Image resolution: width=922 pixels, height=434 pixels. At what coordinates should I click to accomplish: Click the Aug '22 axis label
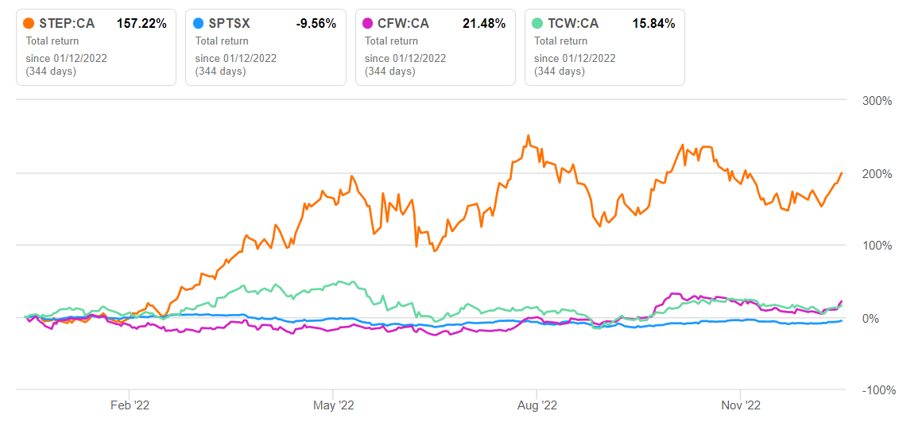(537, 405)
